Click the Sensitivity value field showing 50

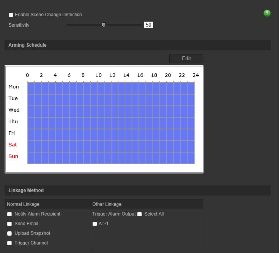[149, 25]
